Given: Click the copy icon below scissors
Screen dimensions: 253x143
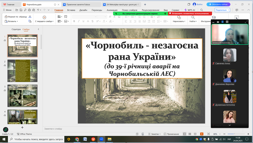Looking at the screenshot, I should [30, 21].
